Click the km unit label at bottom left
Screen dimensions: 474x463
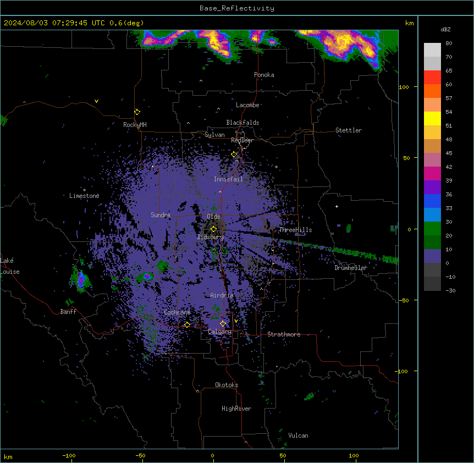coord(8,457)
